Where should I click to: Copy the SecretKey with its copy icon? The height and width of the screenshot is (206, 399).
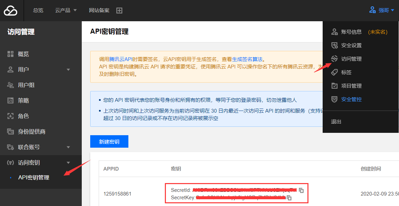289,197
